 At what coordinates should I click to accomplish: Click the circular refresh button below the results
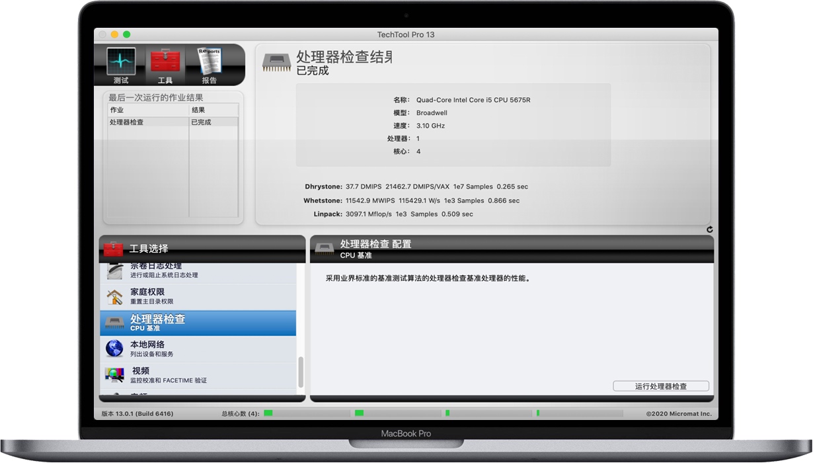(x=709, y=228)
